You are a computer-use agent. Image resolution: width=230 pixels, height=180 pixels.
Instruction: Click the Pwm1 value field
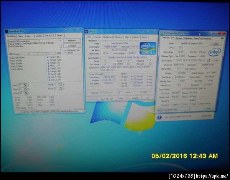(x=21, y=85)
